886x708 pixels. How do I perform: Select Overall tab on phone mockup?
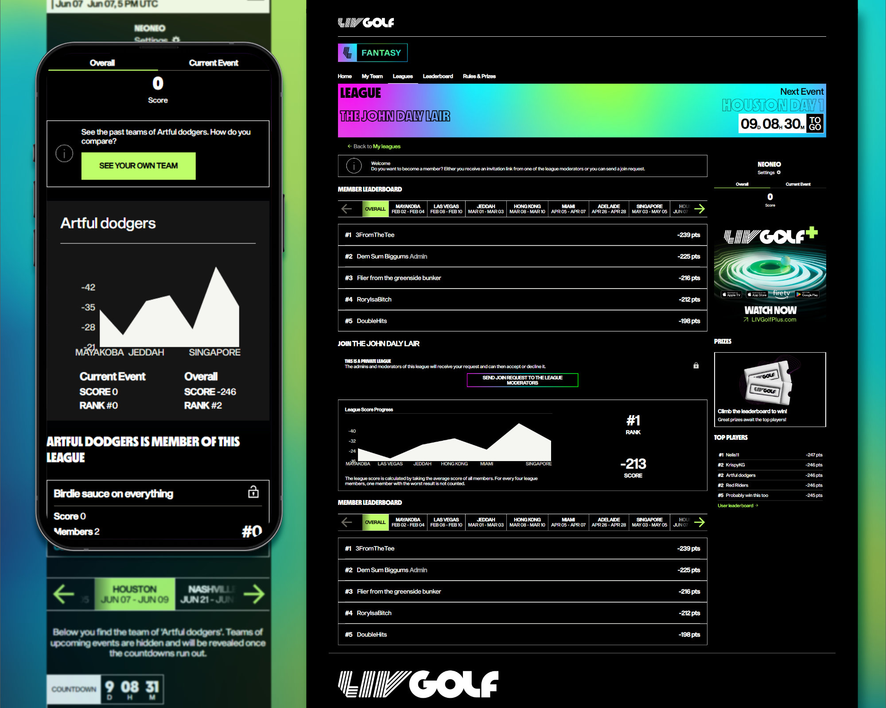point(102,63)
